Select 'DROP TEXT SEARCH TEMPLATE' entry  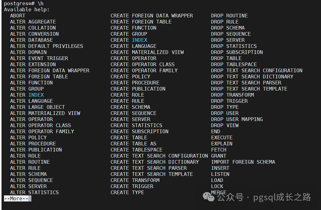(249, 89)
